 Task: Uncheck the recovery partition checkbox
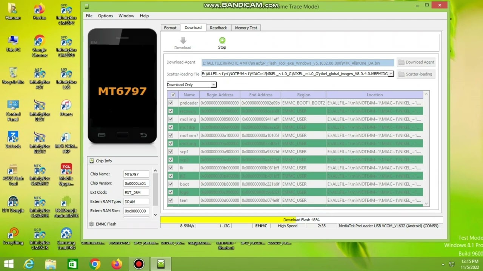(x=171, y=111)
